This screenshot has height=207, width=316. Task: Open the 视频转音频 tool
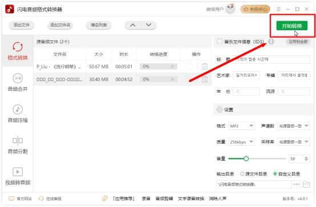click(18, 172)
